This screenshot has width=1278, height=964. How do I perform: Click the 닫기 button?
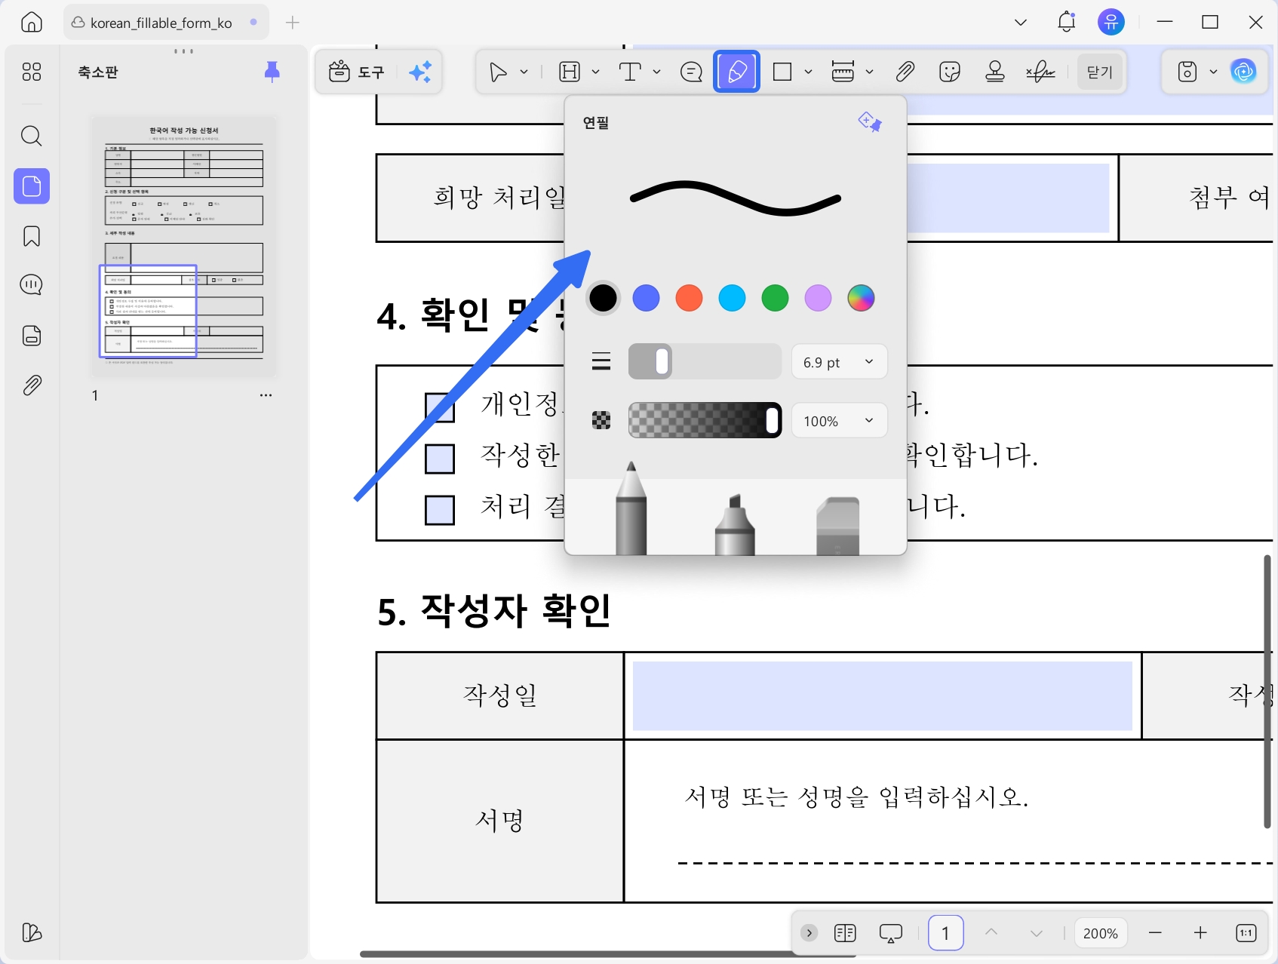pos(1100,72)
